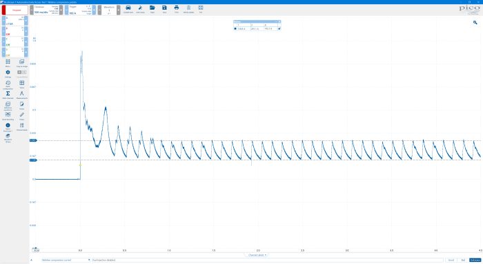Open the Waveform library icon
The height and width of the screenshot is (264, 483).
(8, 138)
